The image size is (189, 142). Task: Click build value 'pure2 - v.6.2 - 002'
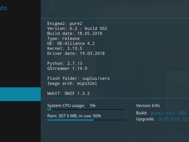(x=168, y=113)
